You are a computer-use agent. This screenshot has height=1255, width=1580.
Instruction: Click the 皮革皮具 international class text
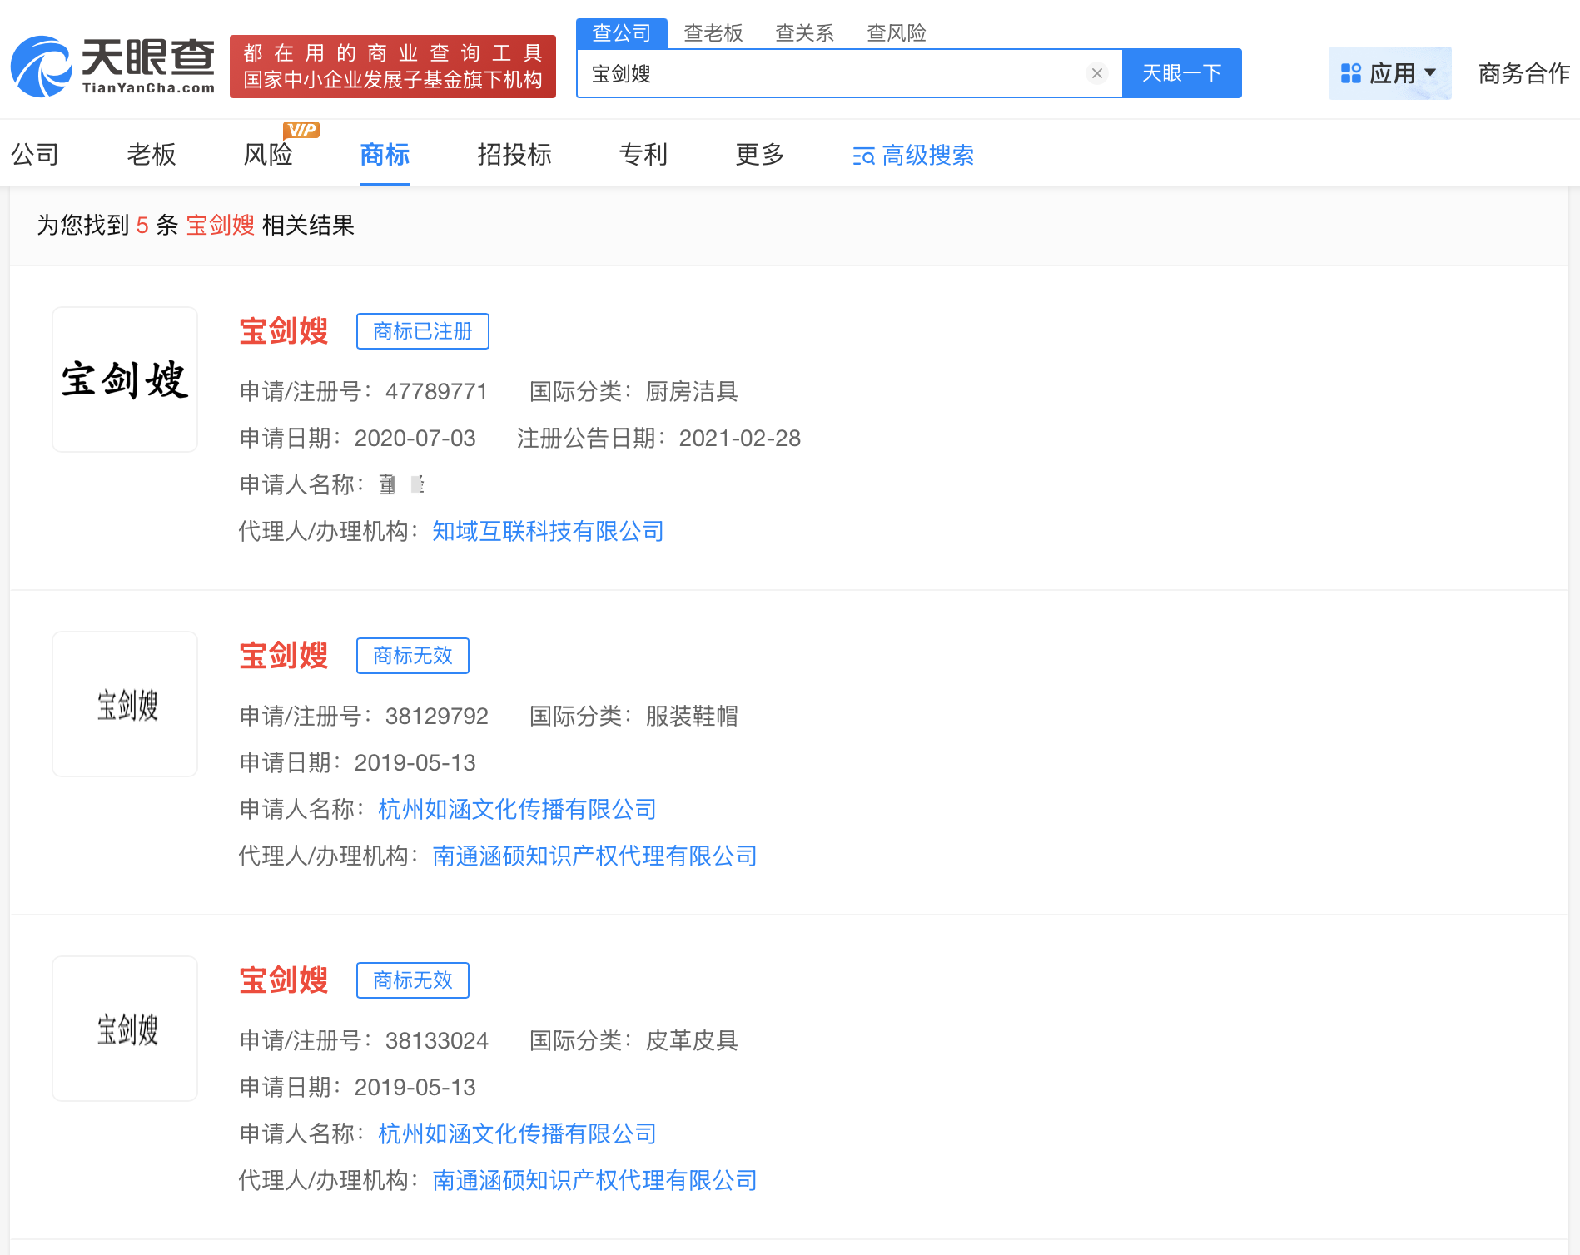tap(692, 1040)
